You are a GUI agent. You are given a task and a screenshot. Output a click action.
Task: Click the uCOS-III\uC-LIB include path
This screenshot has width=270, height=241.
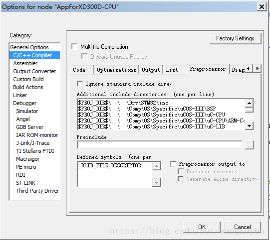tap(152, 126)
